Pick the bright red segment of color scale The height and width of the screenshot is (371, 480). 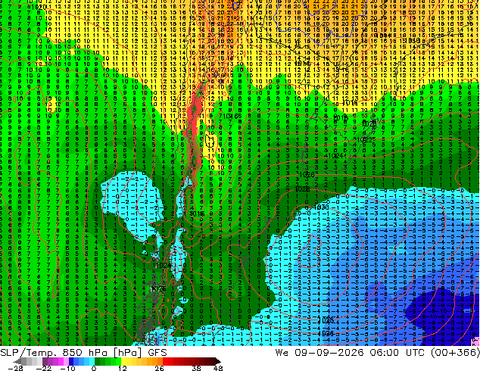165,361
